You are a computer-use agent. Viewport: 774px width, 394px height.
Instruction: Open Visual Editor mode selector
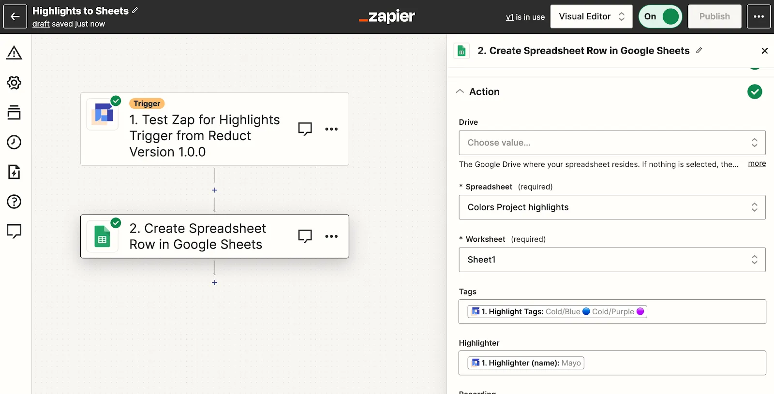[x=591, y=16]
